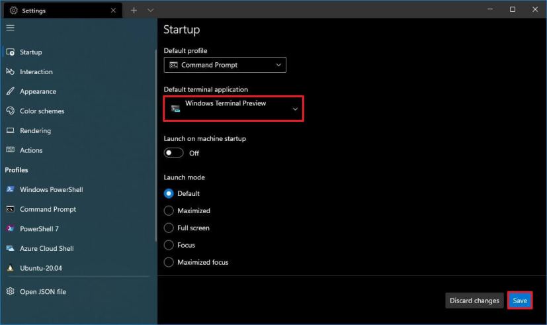
Task: Click the Settings tab gear icon
Action: pos(14,11)
